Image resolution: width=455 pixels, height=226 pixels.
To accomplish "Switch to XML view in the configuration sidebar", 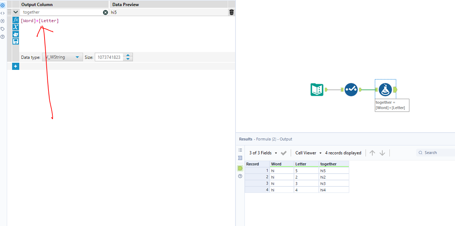I will [x=2, y=13].
